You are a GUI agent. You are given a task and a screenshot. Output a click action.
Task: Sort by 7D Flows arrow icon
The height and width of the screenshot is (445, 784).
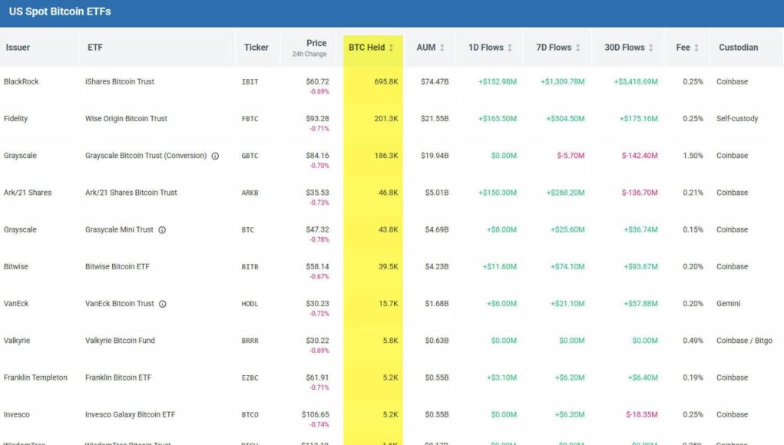coord(577,48)
